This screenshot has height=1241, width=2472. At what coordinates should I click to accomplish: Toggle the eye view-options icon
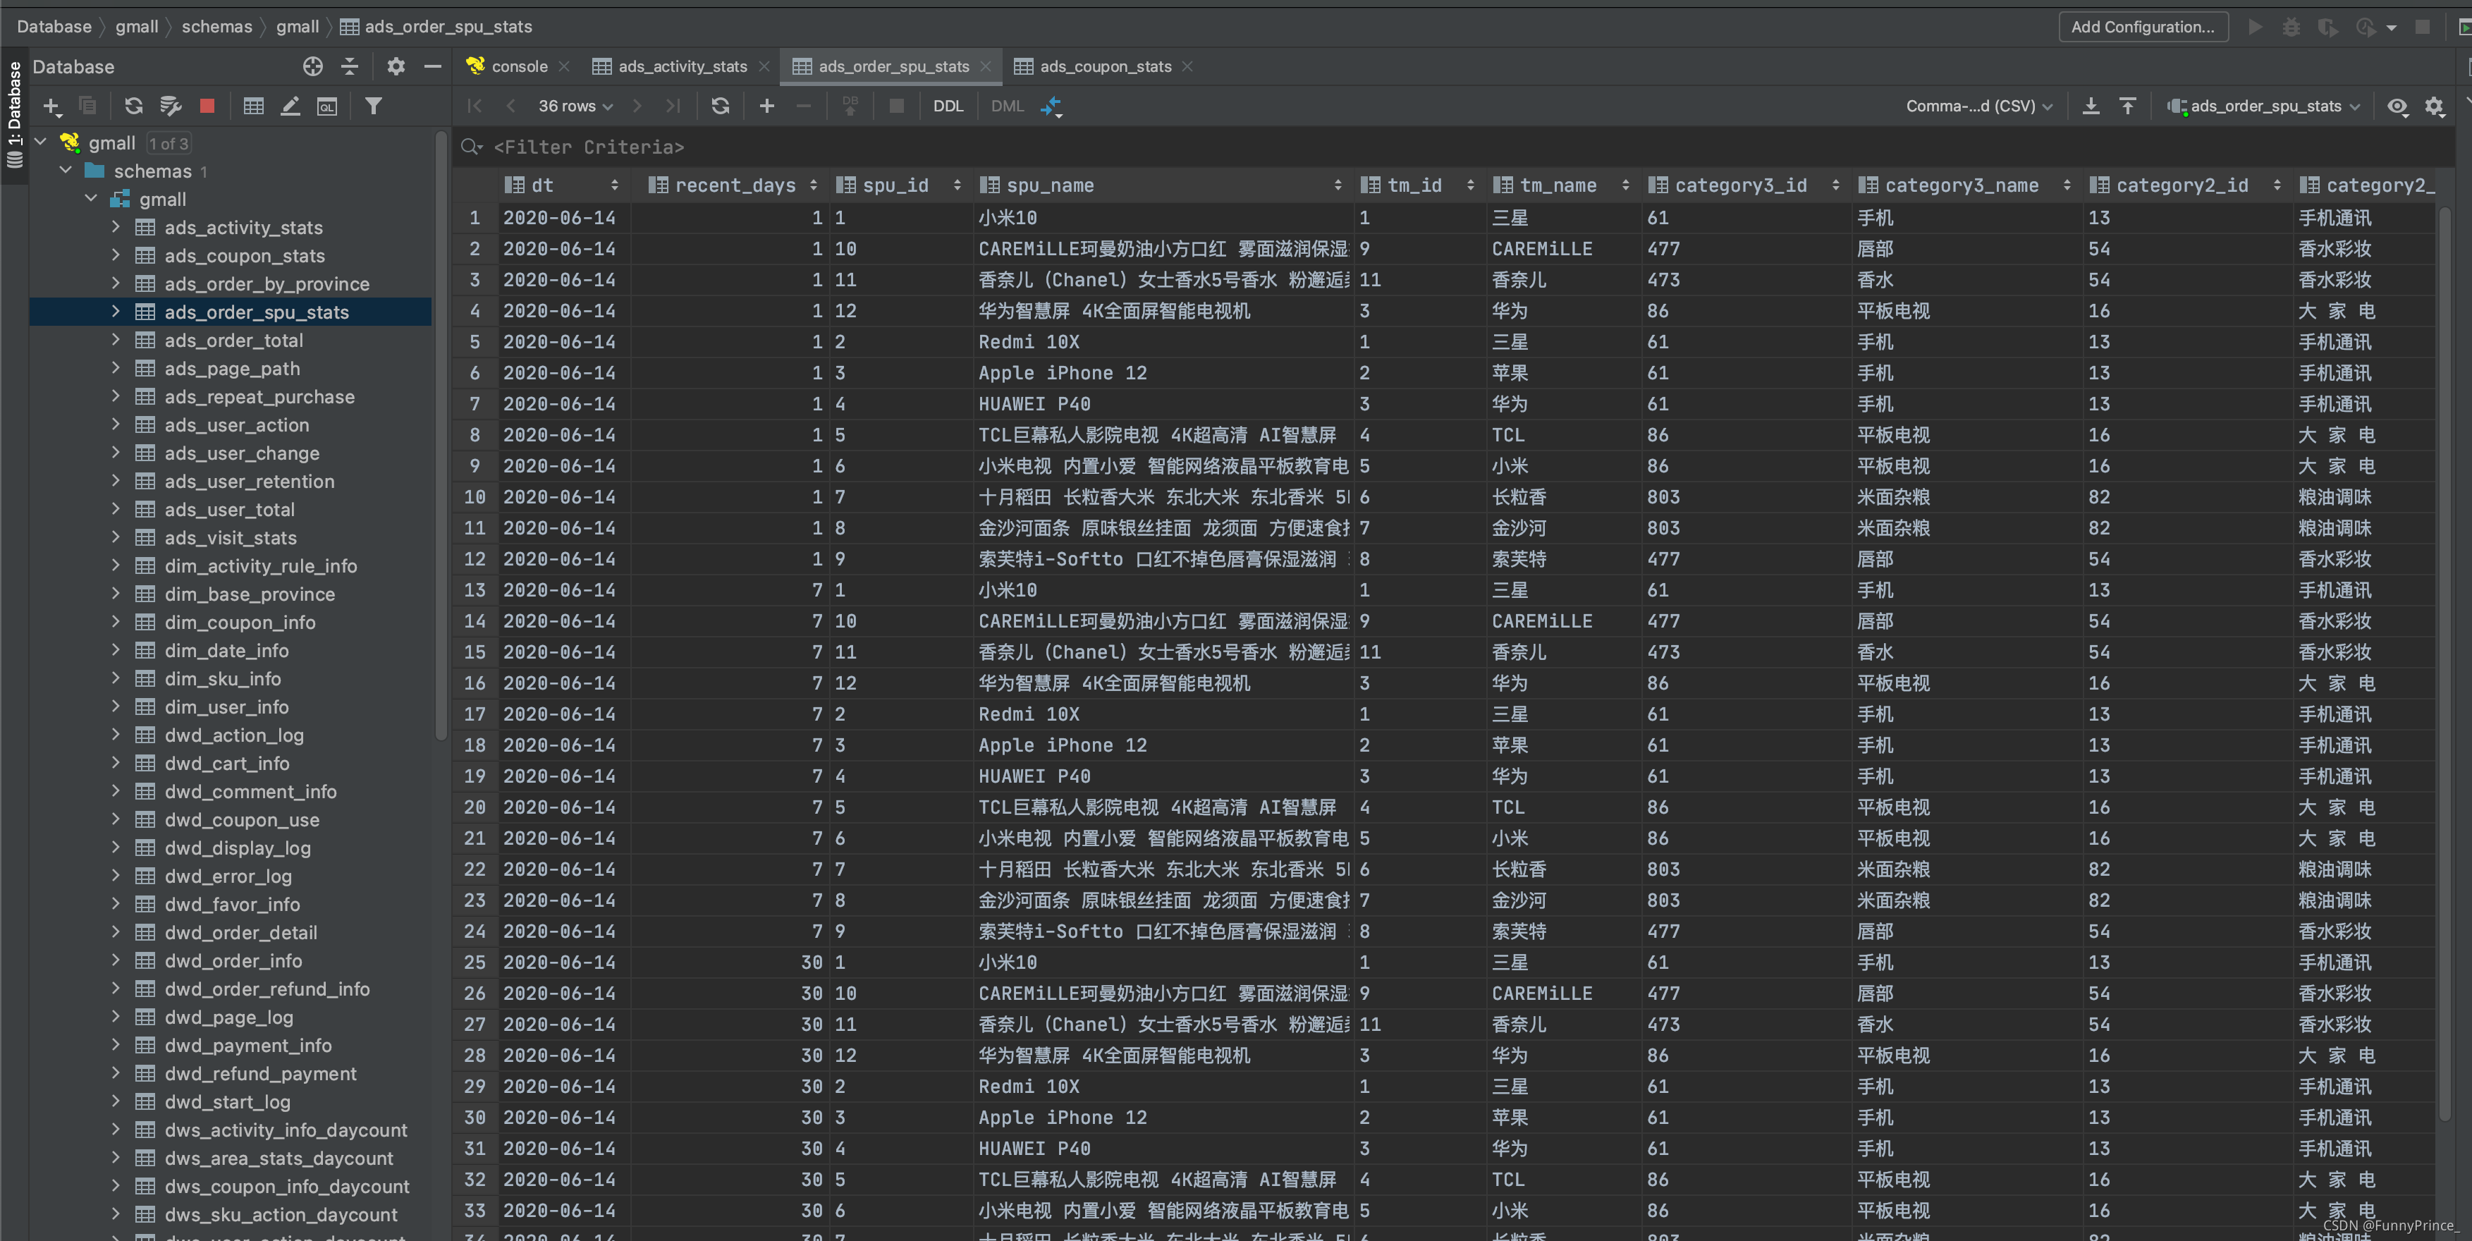click(2397, 106)
